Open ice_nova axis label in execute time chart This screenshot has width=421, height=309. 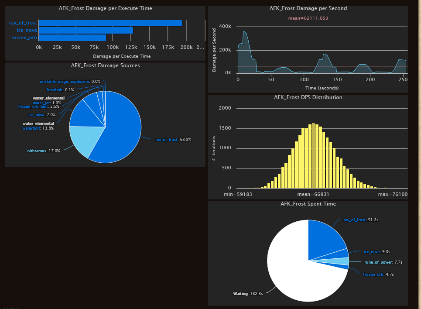coord(27,30)
